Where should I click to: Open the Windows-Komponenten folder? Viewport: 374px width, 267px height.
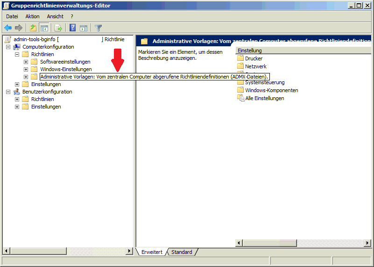pos(271,90)
